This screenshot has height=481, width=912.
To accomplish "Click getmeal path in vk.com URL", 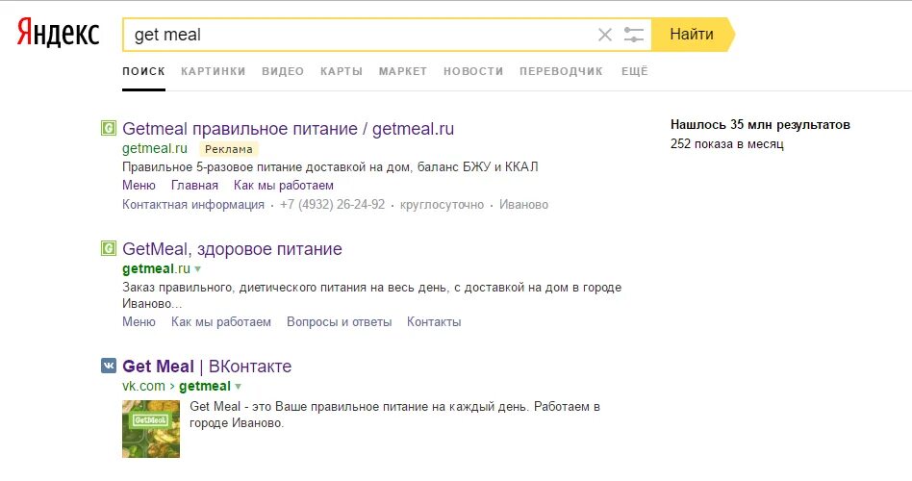I will [205, 386].
